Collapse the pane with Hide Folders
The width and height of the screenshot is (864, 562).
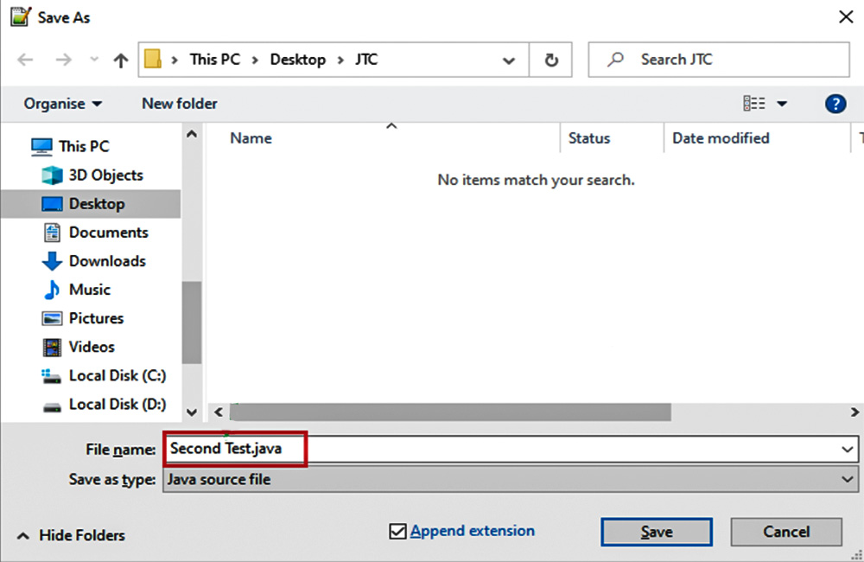click(71, 535)
